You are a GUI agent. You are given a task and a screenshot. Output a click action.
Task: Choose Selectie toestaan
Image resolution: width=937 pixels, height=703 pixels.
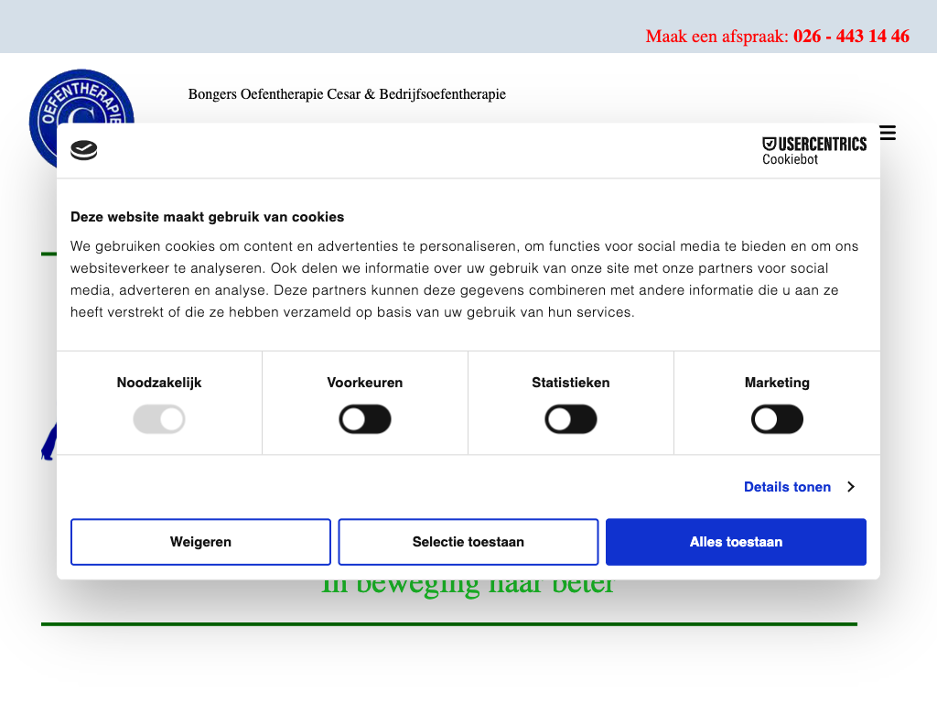click(x=468, y=542)
